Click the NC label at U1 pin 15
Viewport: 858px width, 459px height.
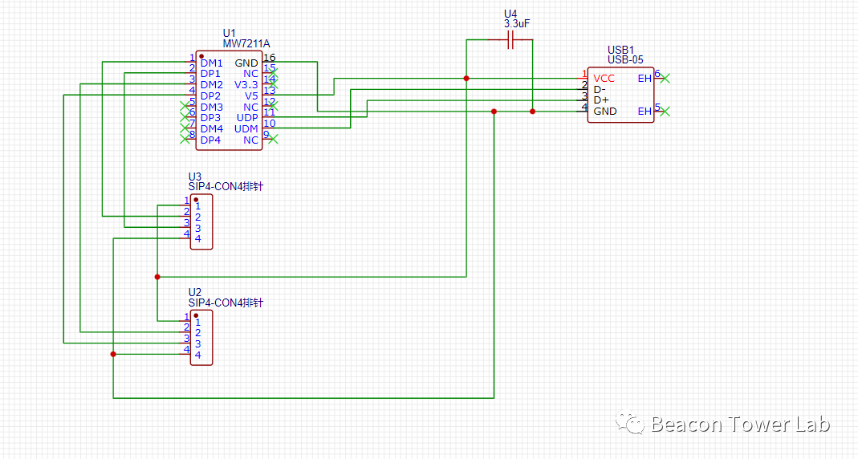[250, 74]
